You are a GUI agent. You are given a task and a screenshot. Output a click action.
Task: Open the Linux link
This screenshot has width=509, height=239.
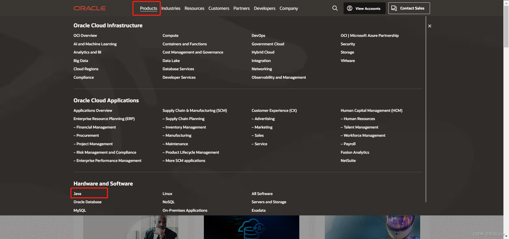[167, 194]
